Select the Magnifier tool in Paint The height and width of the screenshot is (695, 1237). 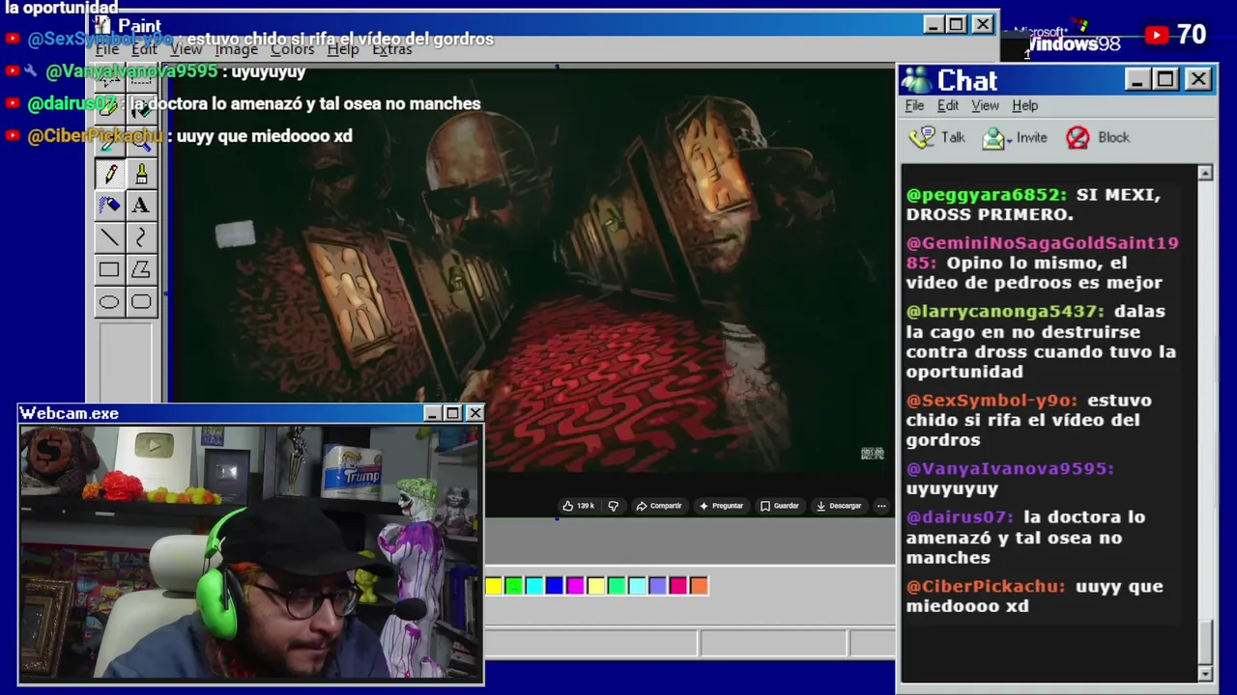tap(141, 142)
